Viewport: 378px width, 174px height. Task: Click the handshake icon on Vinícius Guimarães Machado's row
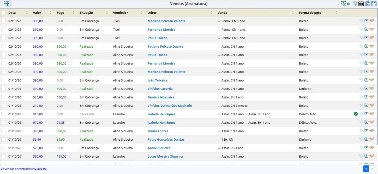372,105
